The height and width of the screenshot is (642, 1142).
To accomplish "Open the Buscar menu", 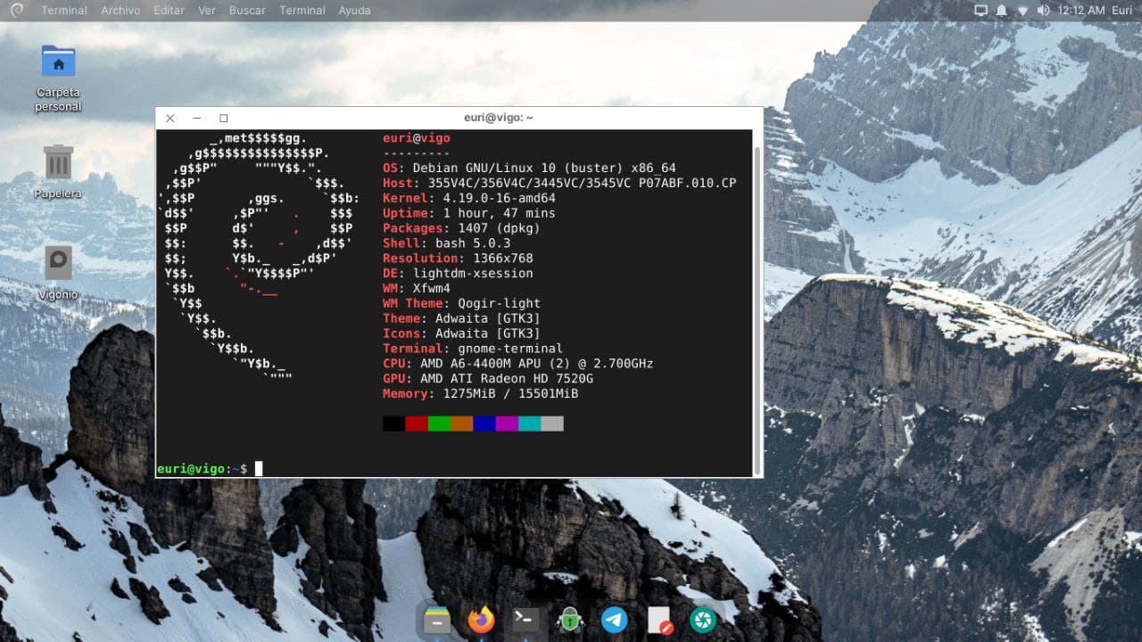I will point(247,11).
